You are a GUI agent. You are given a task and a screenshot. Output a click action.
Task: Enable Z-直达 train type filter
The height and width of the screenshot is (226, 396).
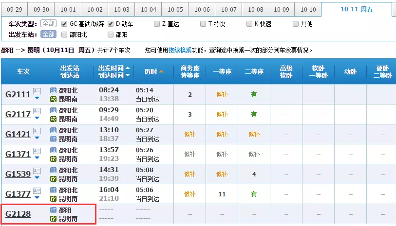tap(156, 24)
